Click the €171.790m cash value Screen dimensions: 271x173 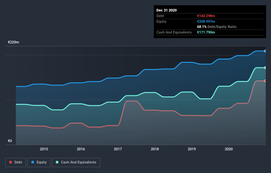[x=206, y=32]
